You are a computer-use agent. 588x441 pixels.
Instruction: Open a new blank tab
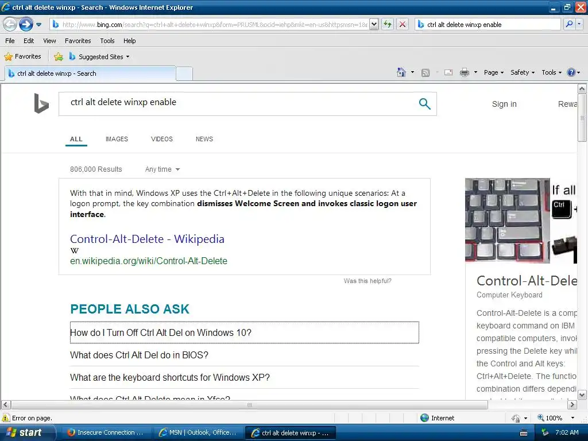tap(184, 74)
